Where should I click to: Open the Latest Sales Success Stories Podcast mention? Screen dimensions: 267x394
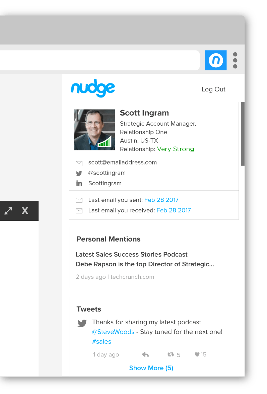coord(131,255)
